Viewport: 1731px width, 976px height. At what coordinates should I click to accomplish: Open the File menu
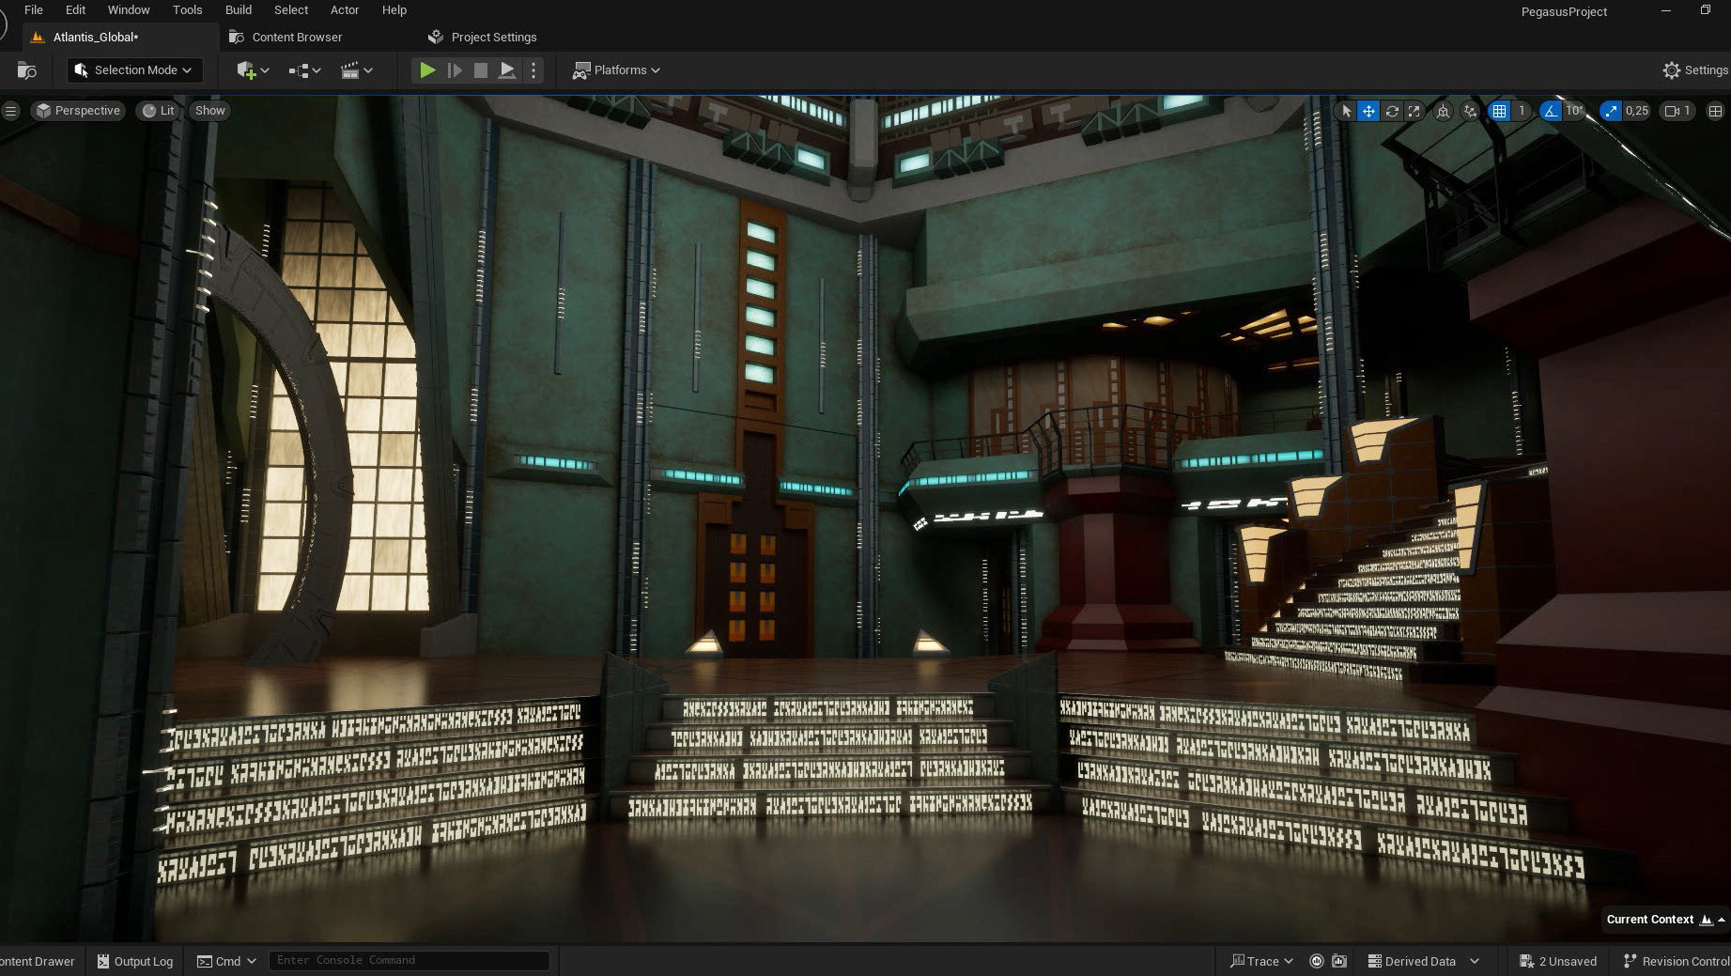[x=33, y=9]
